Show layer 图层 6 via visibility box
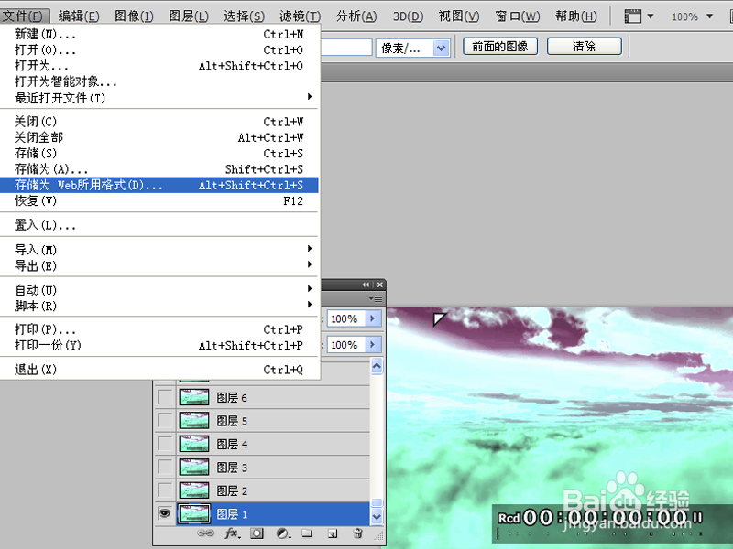 165,397
